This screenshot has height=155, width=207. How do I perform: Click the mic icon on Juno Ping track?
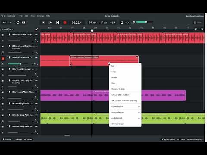point(9,103)
